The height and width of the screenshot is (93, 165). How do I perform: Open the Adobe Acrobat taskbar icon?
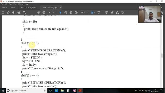tap(80, 91)
